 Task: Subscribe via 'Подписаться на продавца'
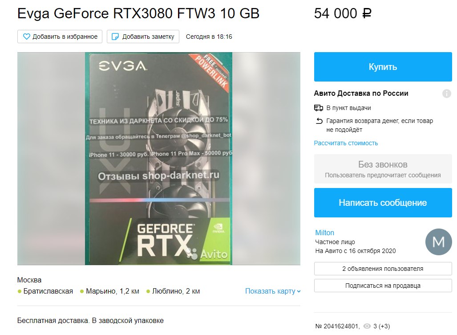tap(383, 286)
